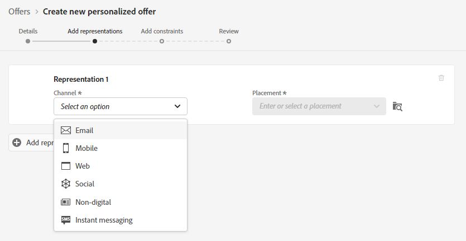
Task: Click the SMS Instant messaging icon
Action: (x=66, y=220)
